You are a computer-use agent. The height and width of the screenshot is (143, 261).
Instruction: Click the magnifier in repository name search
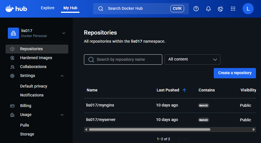coord(91,60)
